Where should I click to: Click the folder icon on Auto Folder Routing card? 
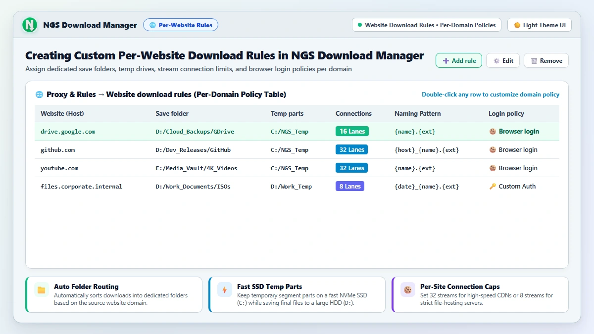[42, 290]
